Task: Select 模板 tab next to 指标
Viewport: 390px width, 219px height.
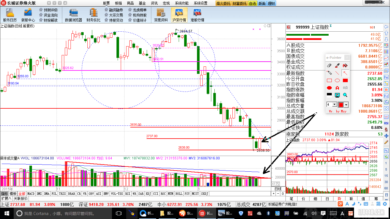Action: 13,194
